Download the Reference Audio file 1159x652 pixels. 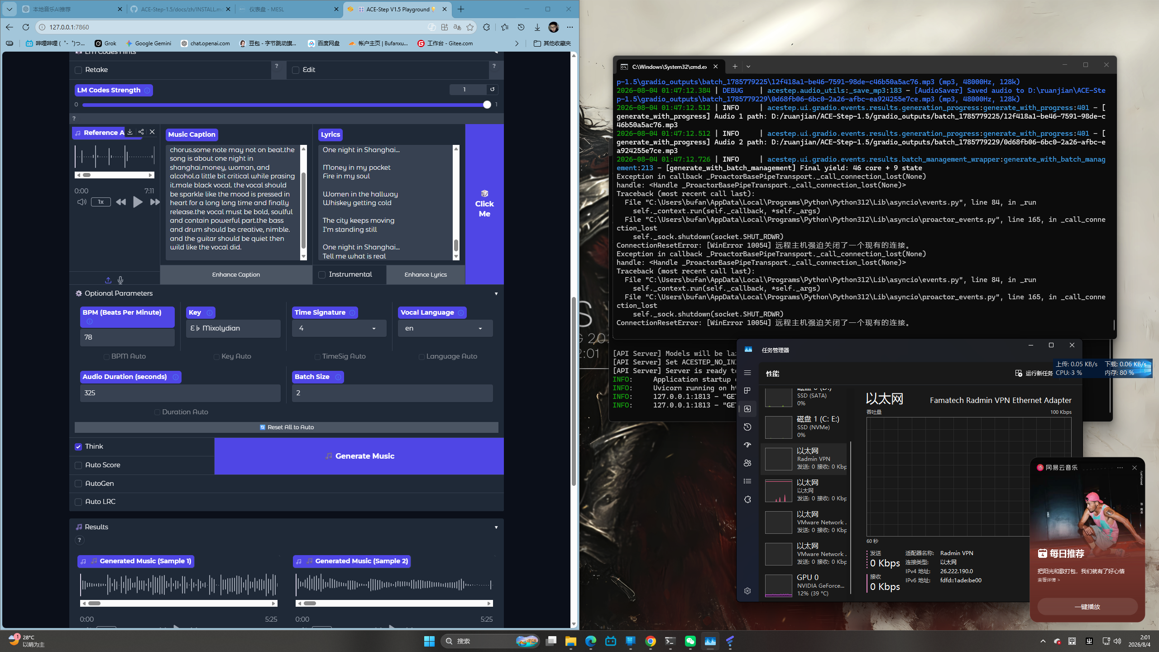coord(130,132)
